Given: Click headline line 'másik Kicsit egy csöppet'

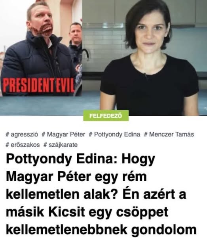Looking at the screenshot, I should click(x=87, y=212).
